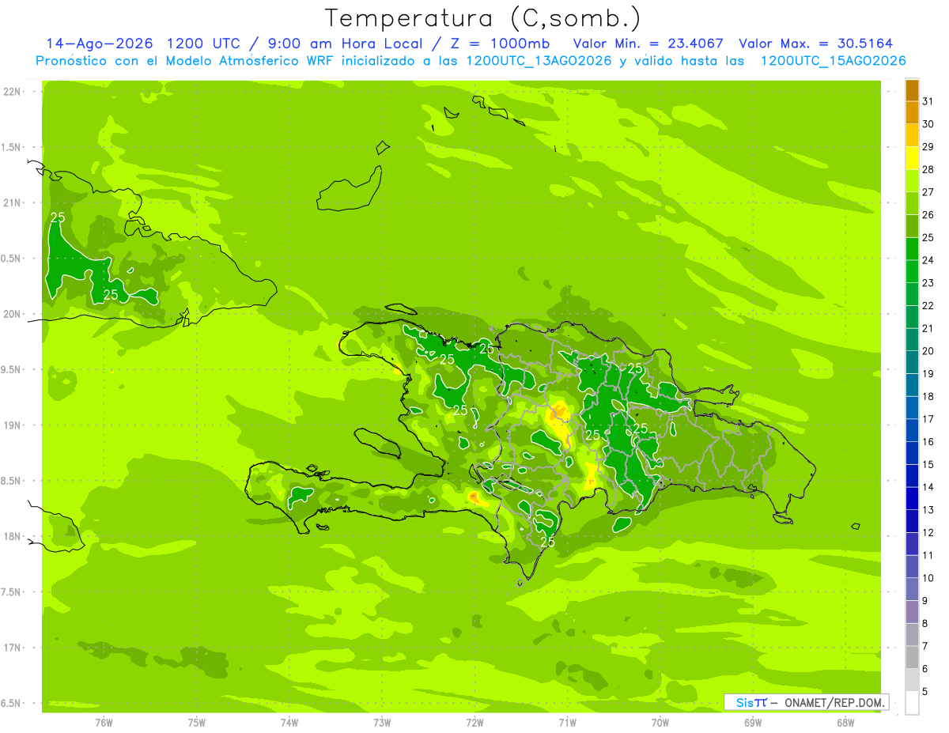Pick the purple legend swatch between 8 and 9
The image size is (949, 733).
[x=912, y=612]
